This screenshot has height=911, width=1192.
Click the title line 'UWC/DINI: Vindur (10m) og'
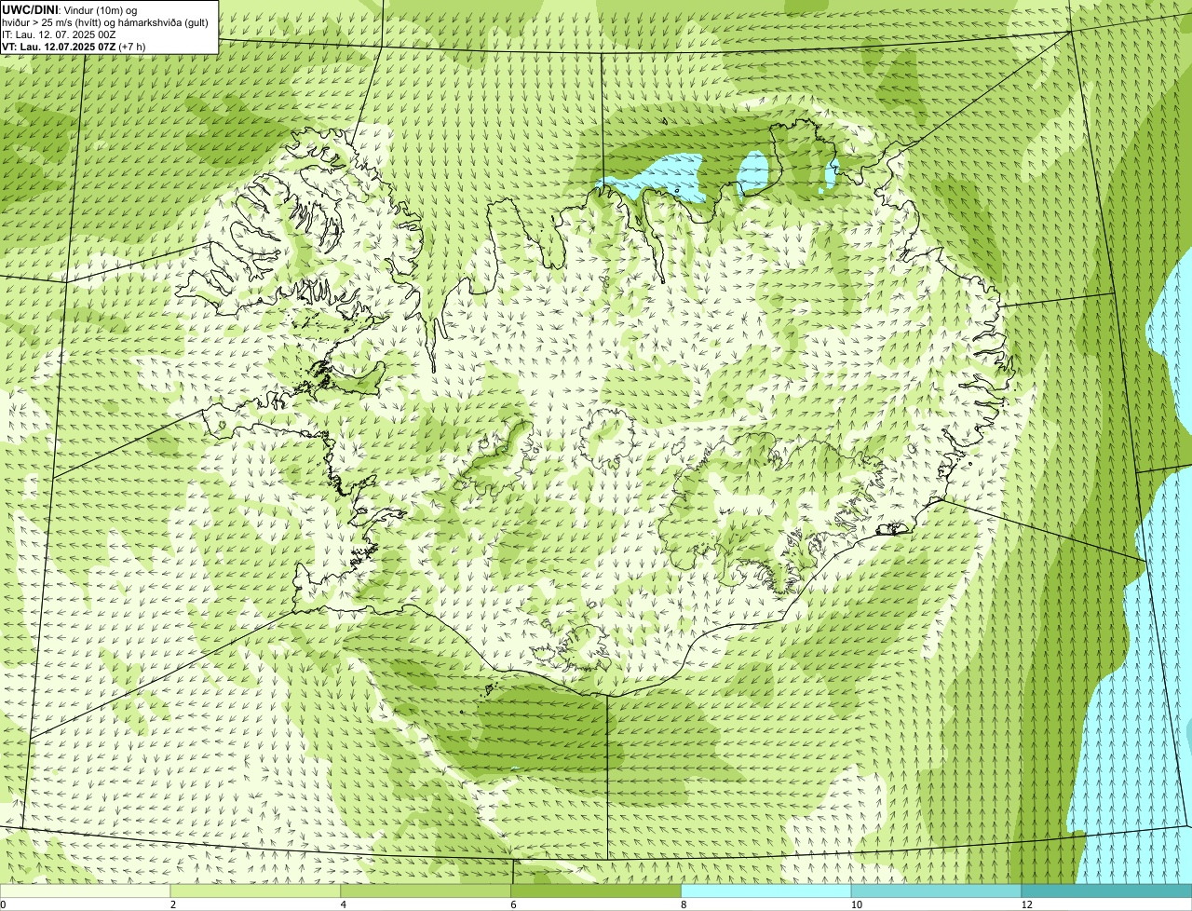(x=70, y=9)
